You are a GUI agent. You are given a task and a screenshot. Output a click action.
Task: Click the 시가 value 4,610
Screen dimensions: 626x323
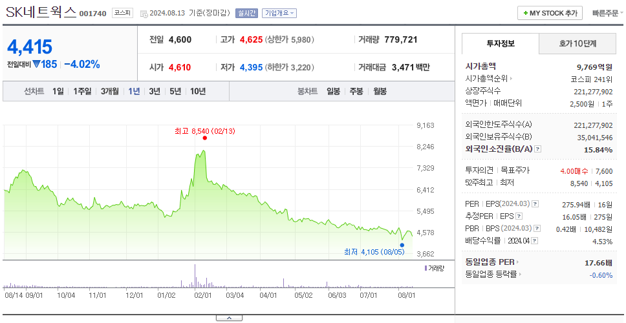180,67
